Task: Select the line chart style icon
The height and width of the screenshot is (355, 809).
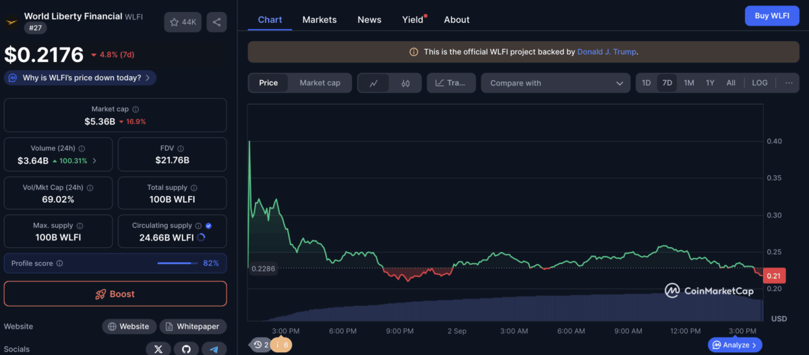Action: pyautogui.click(x=374, y=83)
